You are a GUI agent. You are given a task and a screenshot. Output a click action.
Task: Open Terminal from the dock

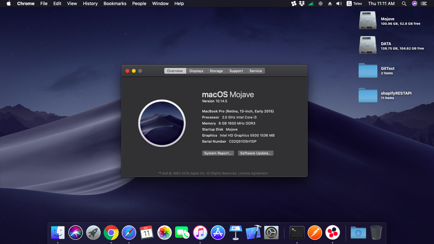[x=297, y=233]
